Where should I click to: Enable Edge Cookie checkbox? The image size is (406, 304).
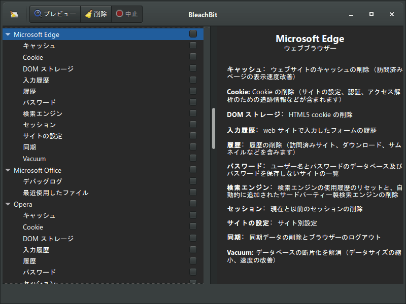[193, 57]
